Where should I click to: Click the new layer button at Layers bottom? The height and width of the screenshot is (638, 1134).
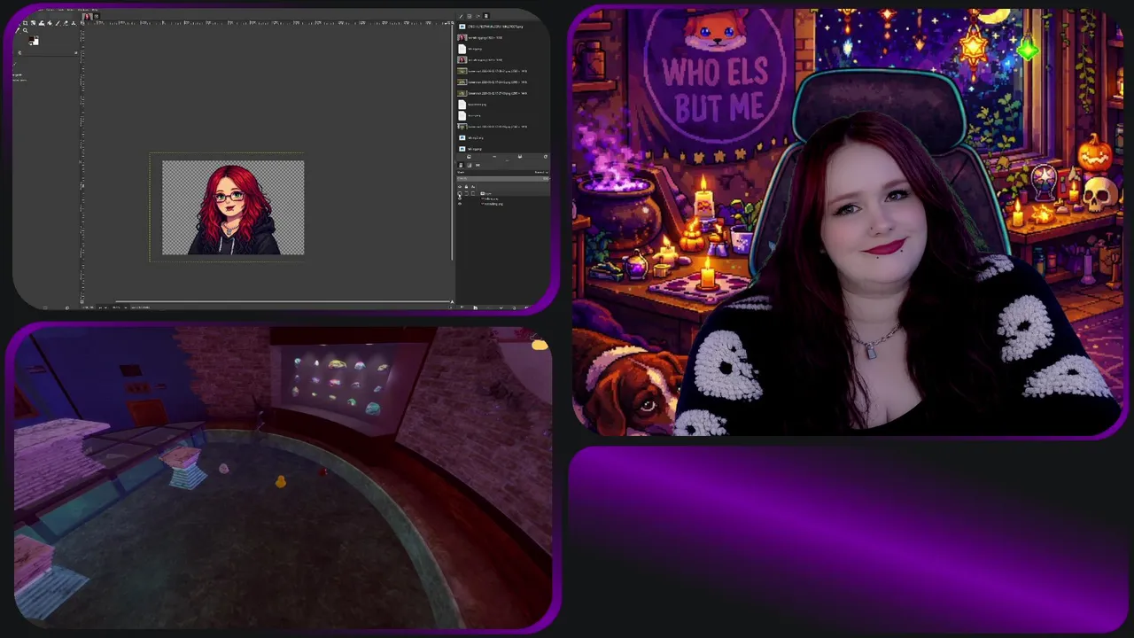(462, 307)
